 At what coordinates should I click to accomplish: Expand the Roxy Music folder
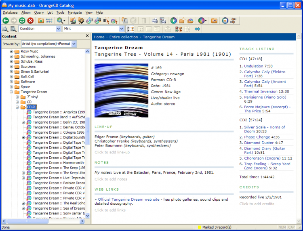[11, 52]
